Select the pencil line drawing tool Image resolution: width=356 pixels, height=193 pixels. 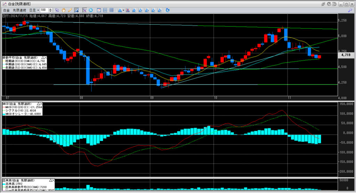(70, 10)
